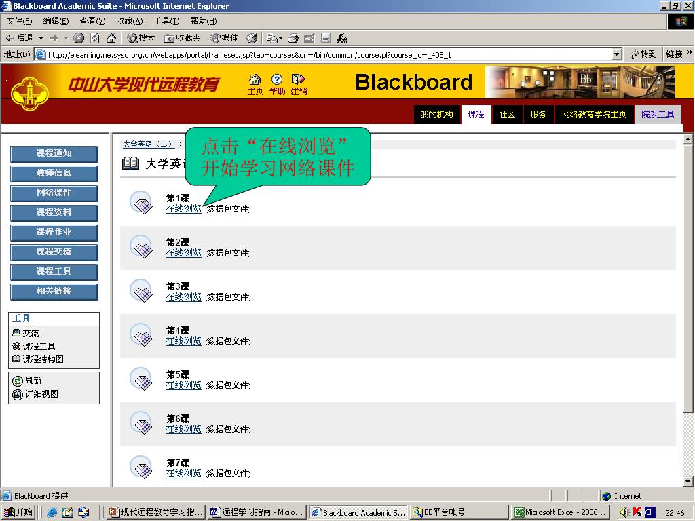The image size is (695, 521).
Task: Click the 相关链接 sidebar button
Action: [x=54, y=292]
